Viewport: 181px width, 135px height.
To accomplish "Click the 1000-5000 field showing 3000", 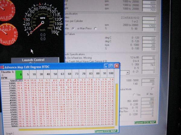I will click(x=148, y=81).
